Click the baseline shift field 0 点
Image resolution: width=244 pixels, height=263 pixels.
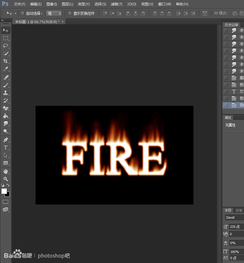pyautogui.click(x=237, y=258)
